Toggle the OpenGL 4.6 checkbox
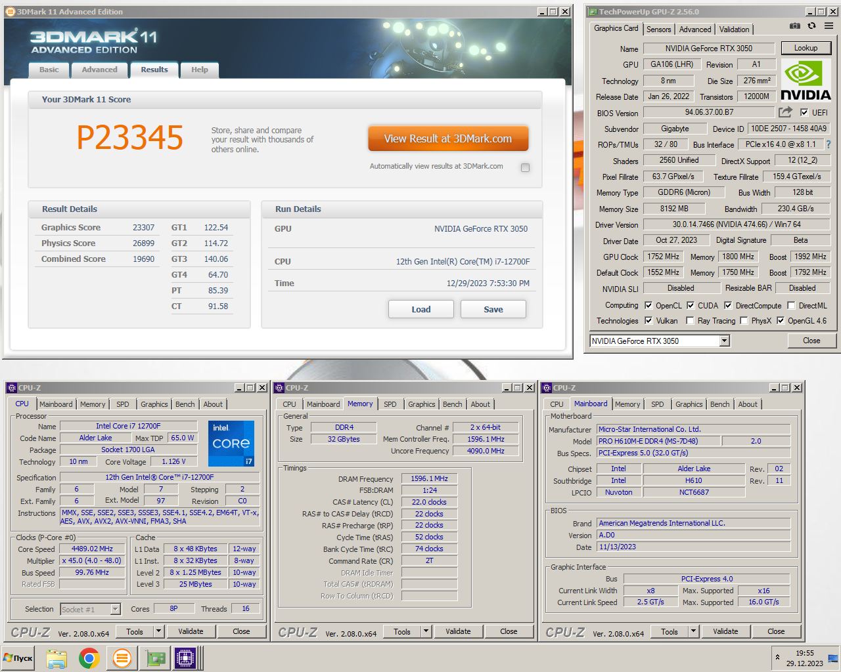Image resolution: width=841 pixels, height=672 pixels. click(x=781, y=320)
